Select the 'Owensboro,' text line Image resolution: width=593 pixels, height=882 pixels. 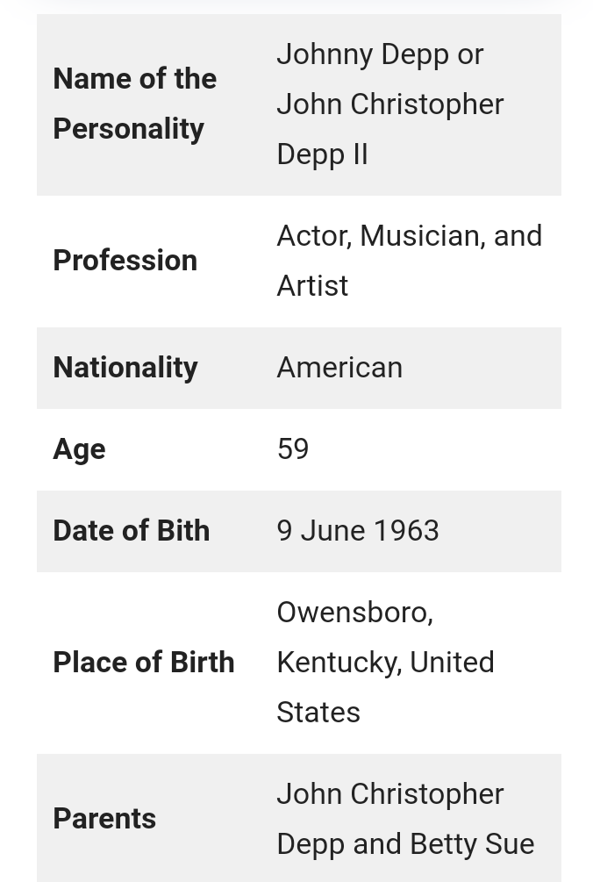point(354,613)
